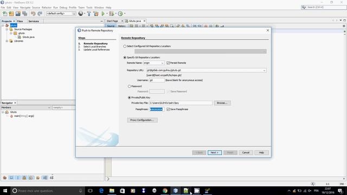Click the Open Project toolbar icon
The width and height of the screenshot is (347, 195).
click(x=18, y=14)
